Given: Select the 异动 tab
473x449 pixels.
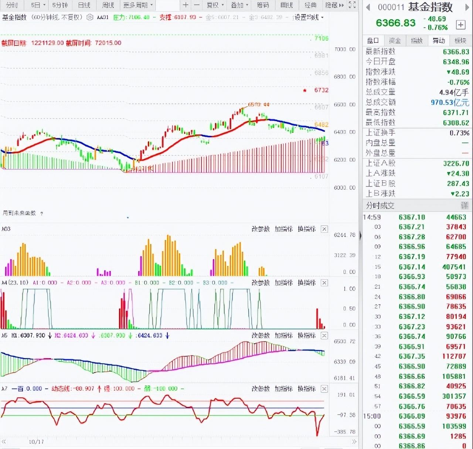Looking at the screenshot, I should tap(439, 41).
